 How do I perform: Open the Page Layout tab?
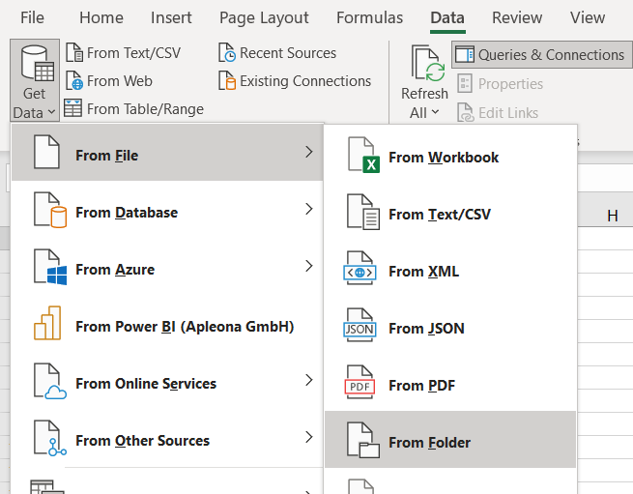click(264, 17)
